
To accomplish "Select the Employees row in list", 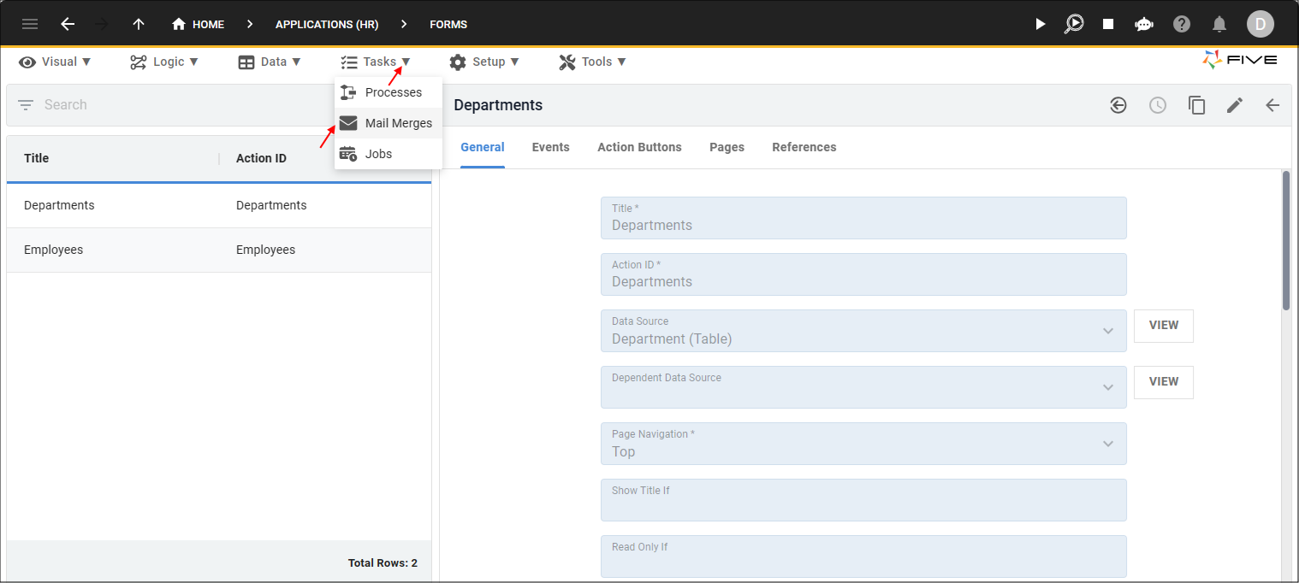I will [219, 250].
